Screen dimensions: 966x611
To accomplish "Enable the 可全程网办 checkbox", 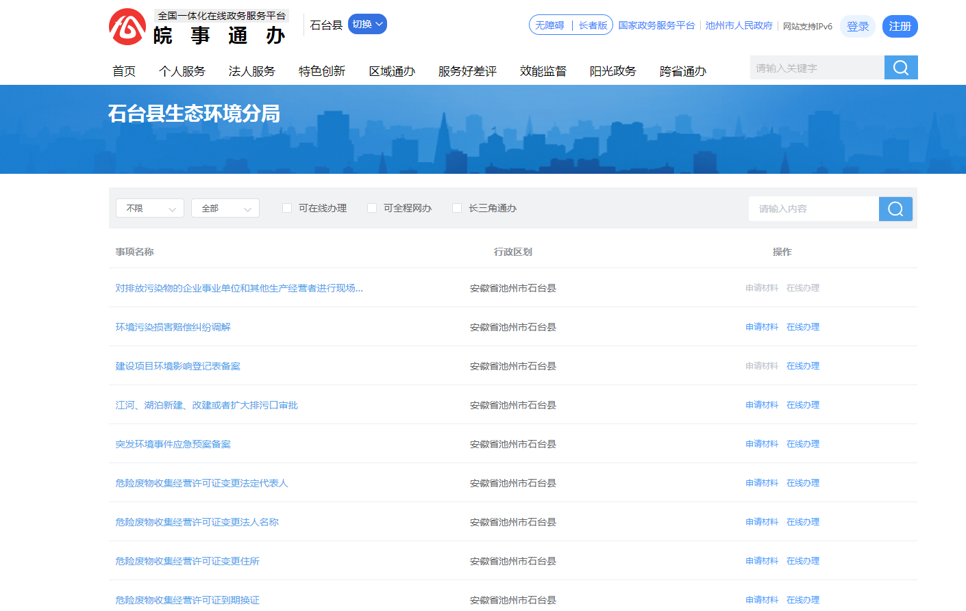I will pos(372,208).
